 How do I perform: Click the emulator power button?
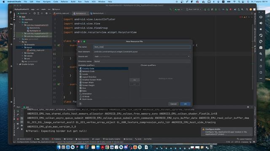[x=261, y=17]
